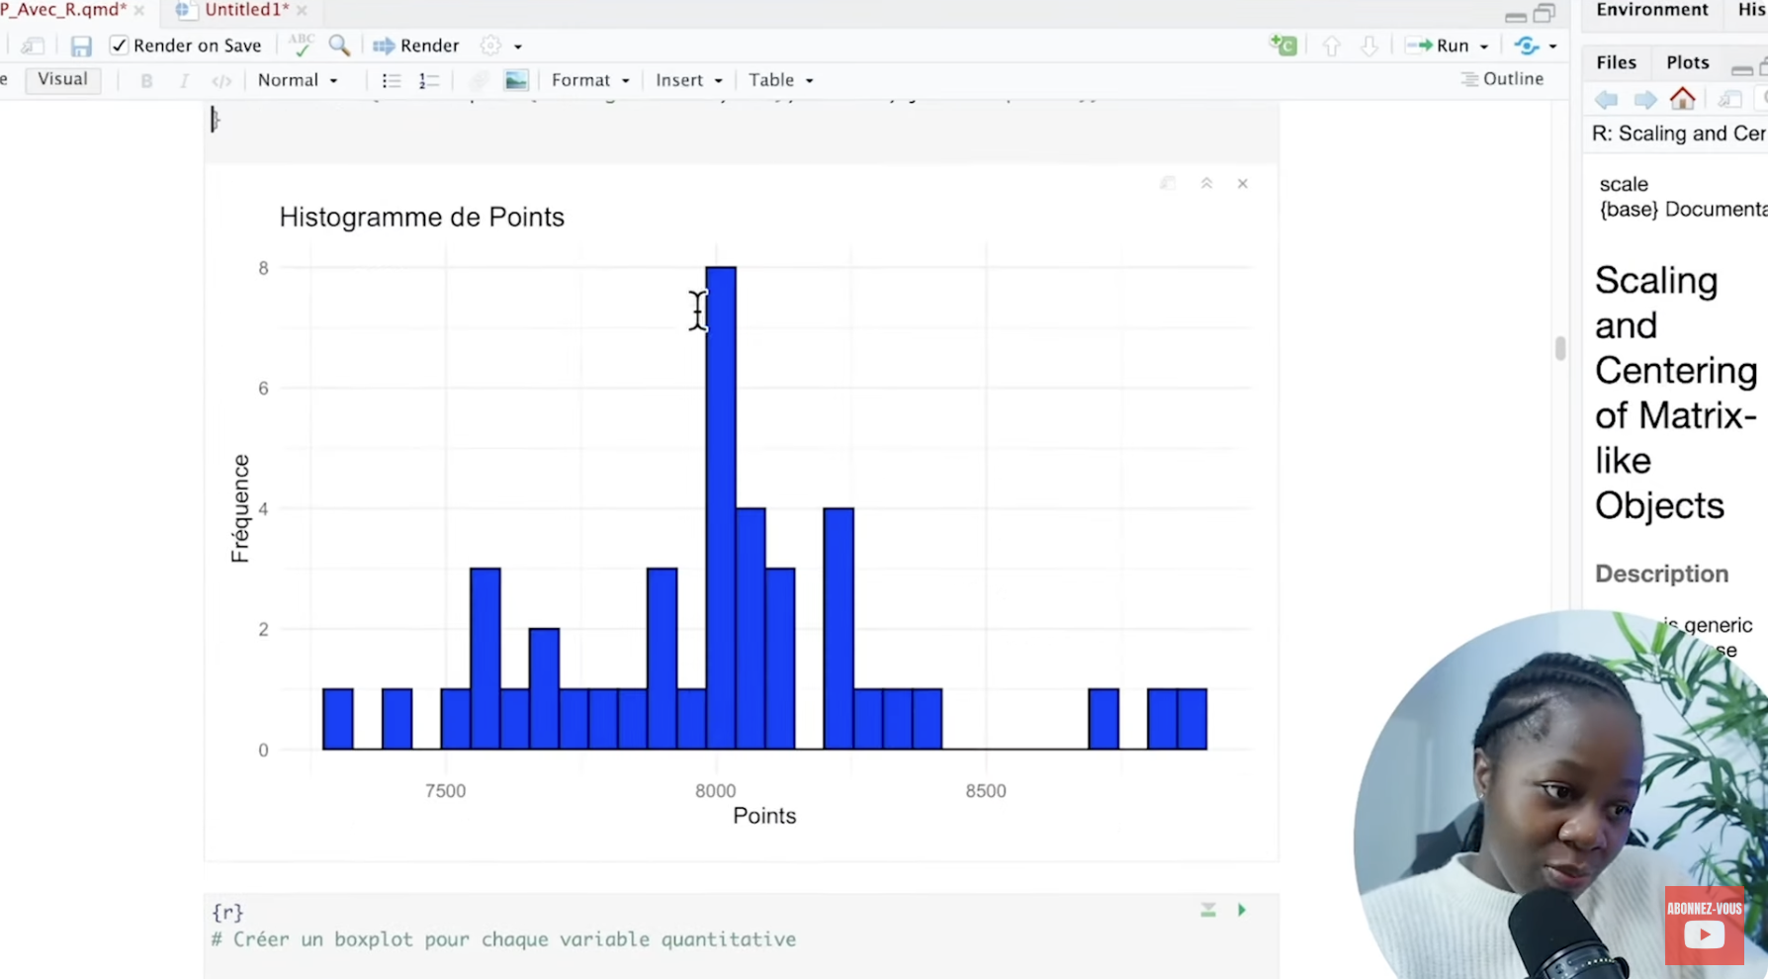This screenshot has height=979, width=1768.
Task: Open the Normal paragraph style dropdown
Action: [x=298, y=80]
